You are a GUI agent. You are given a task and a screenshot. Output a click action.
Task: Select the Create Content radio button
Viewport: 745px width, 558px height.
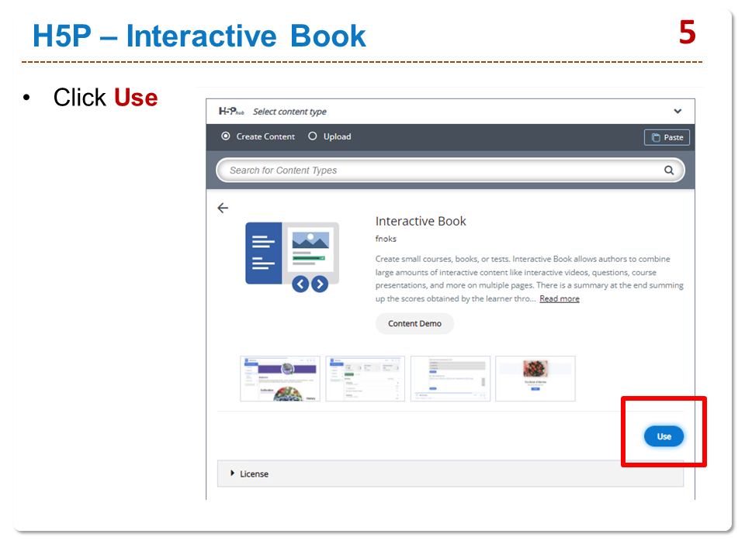coord(226,136)
